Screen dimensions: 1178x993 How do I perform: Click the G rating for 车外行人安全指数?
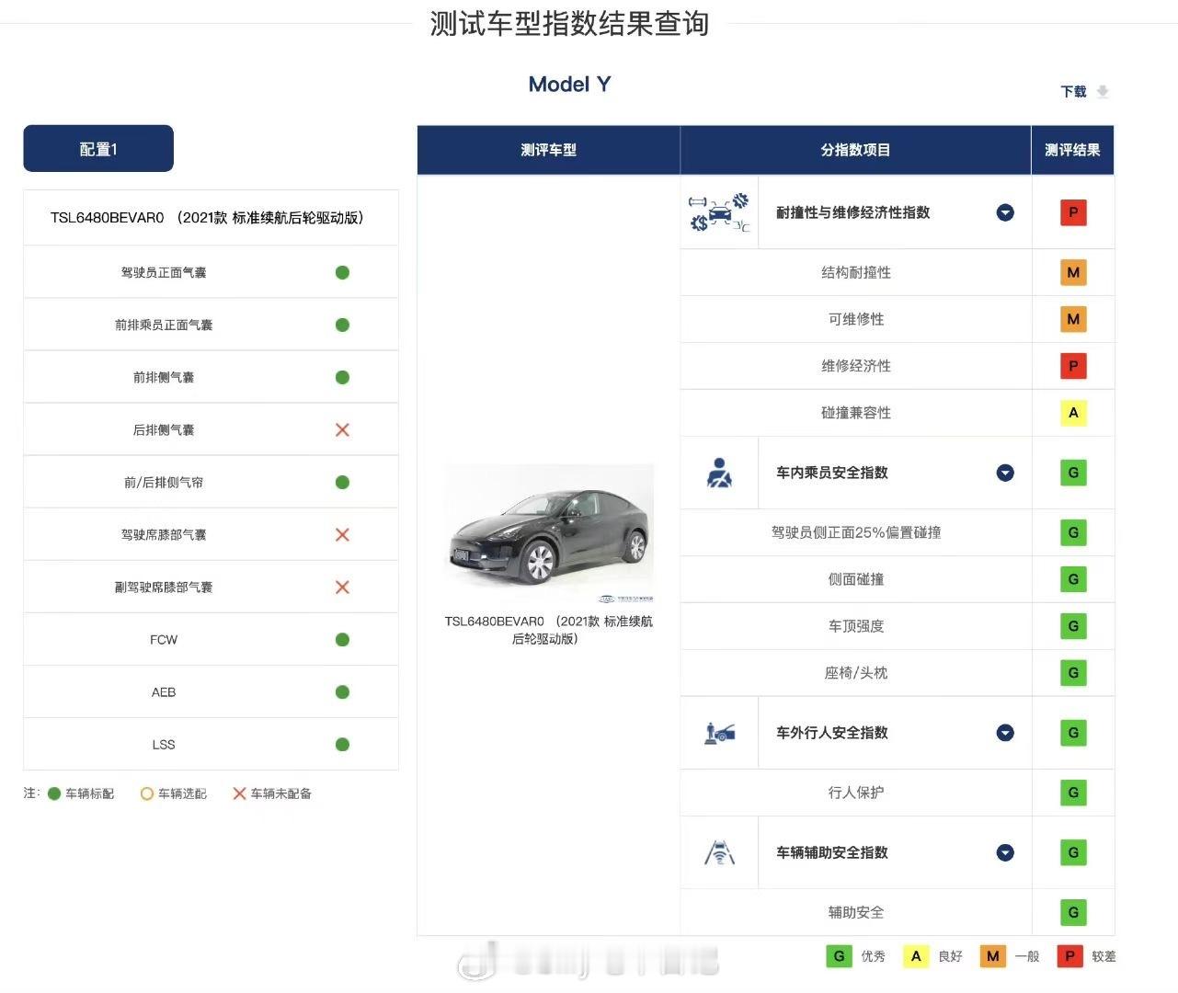(x=1073, y=733)
